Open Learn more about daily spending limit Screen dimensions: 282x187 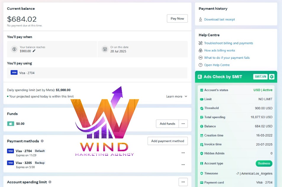click(x=174, y=97)
